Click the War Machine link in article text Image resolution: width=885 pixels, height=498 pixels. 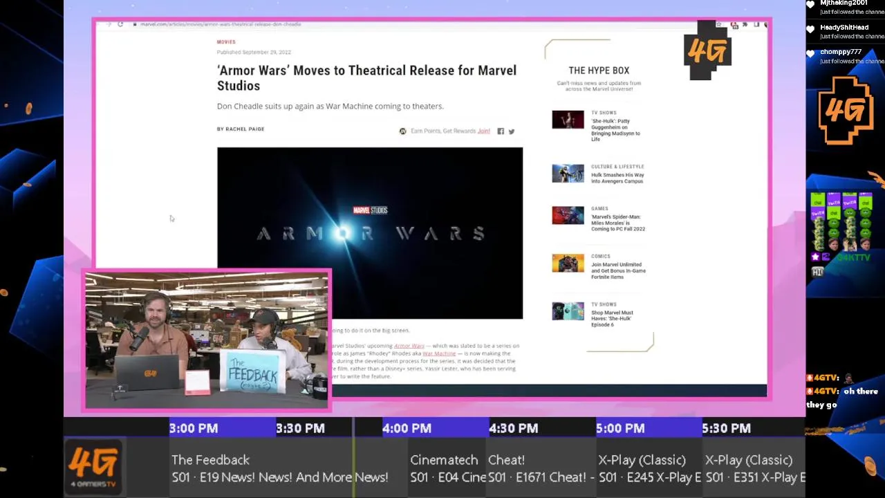pos(439,353)
